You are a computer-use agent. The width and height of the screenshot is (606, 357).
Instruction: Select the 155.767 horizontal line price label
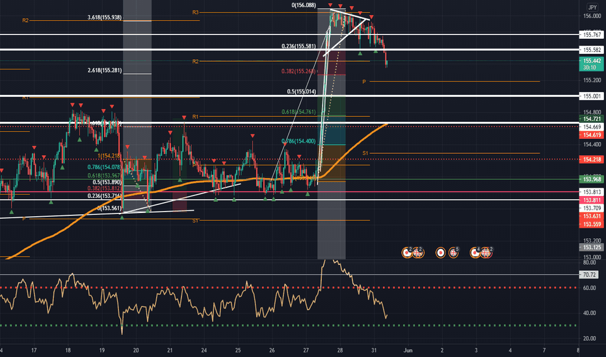(x=592, y=35)
